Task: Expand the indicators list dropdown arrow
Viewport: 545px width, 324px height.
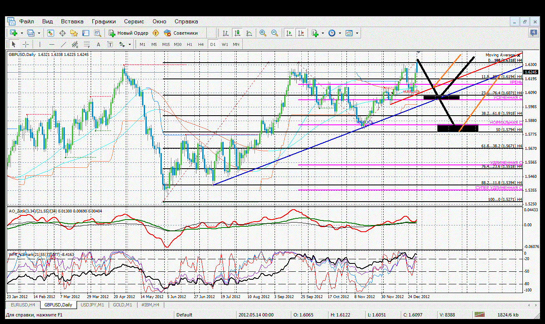Action: (323, 33)
